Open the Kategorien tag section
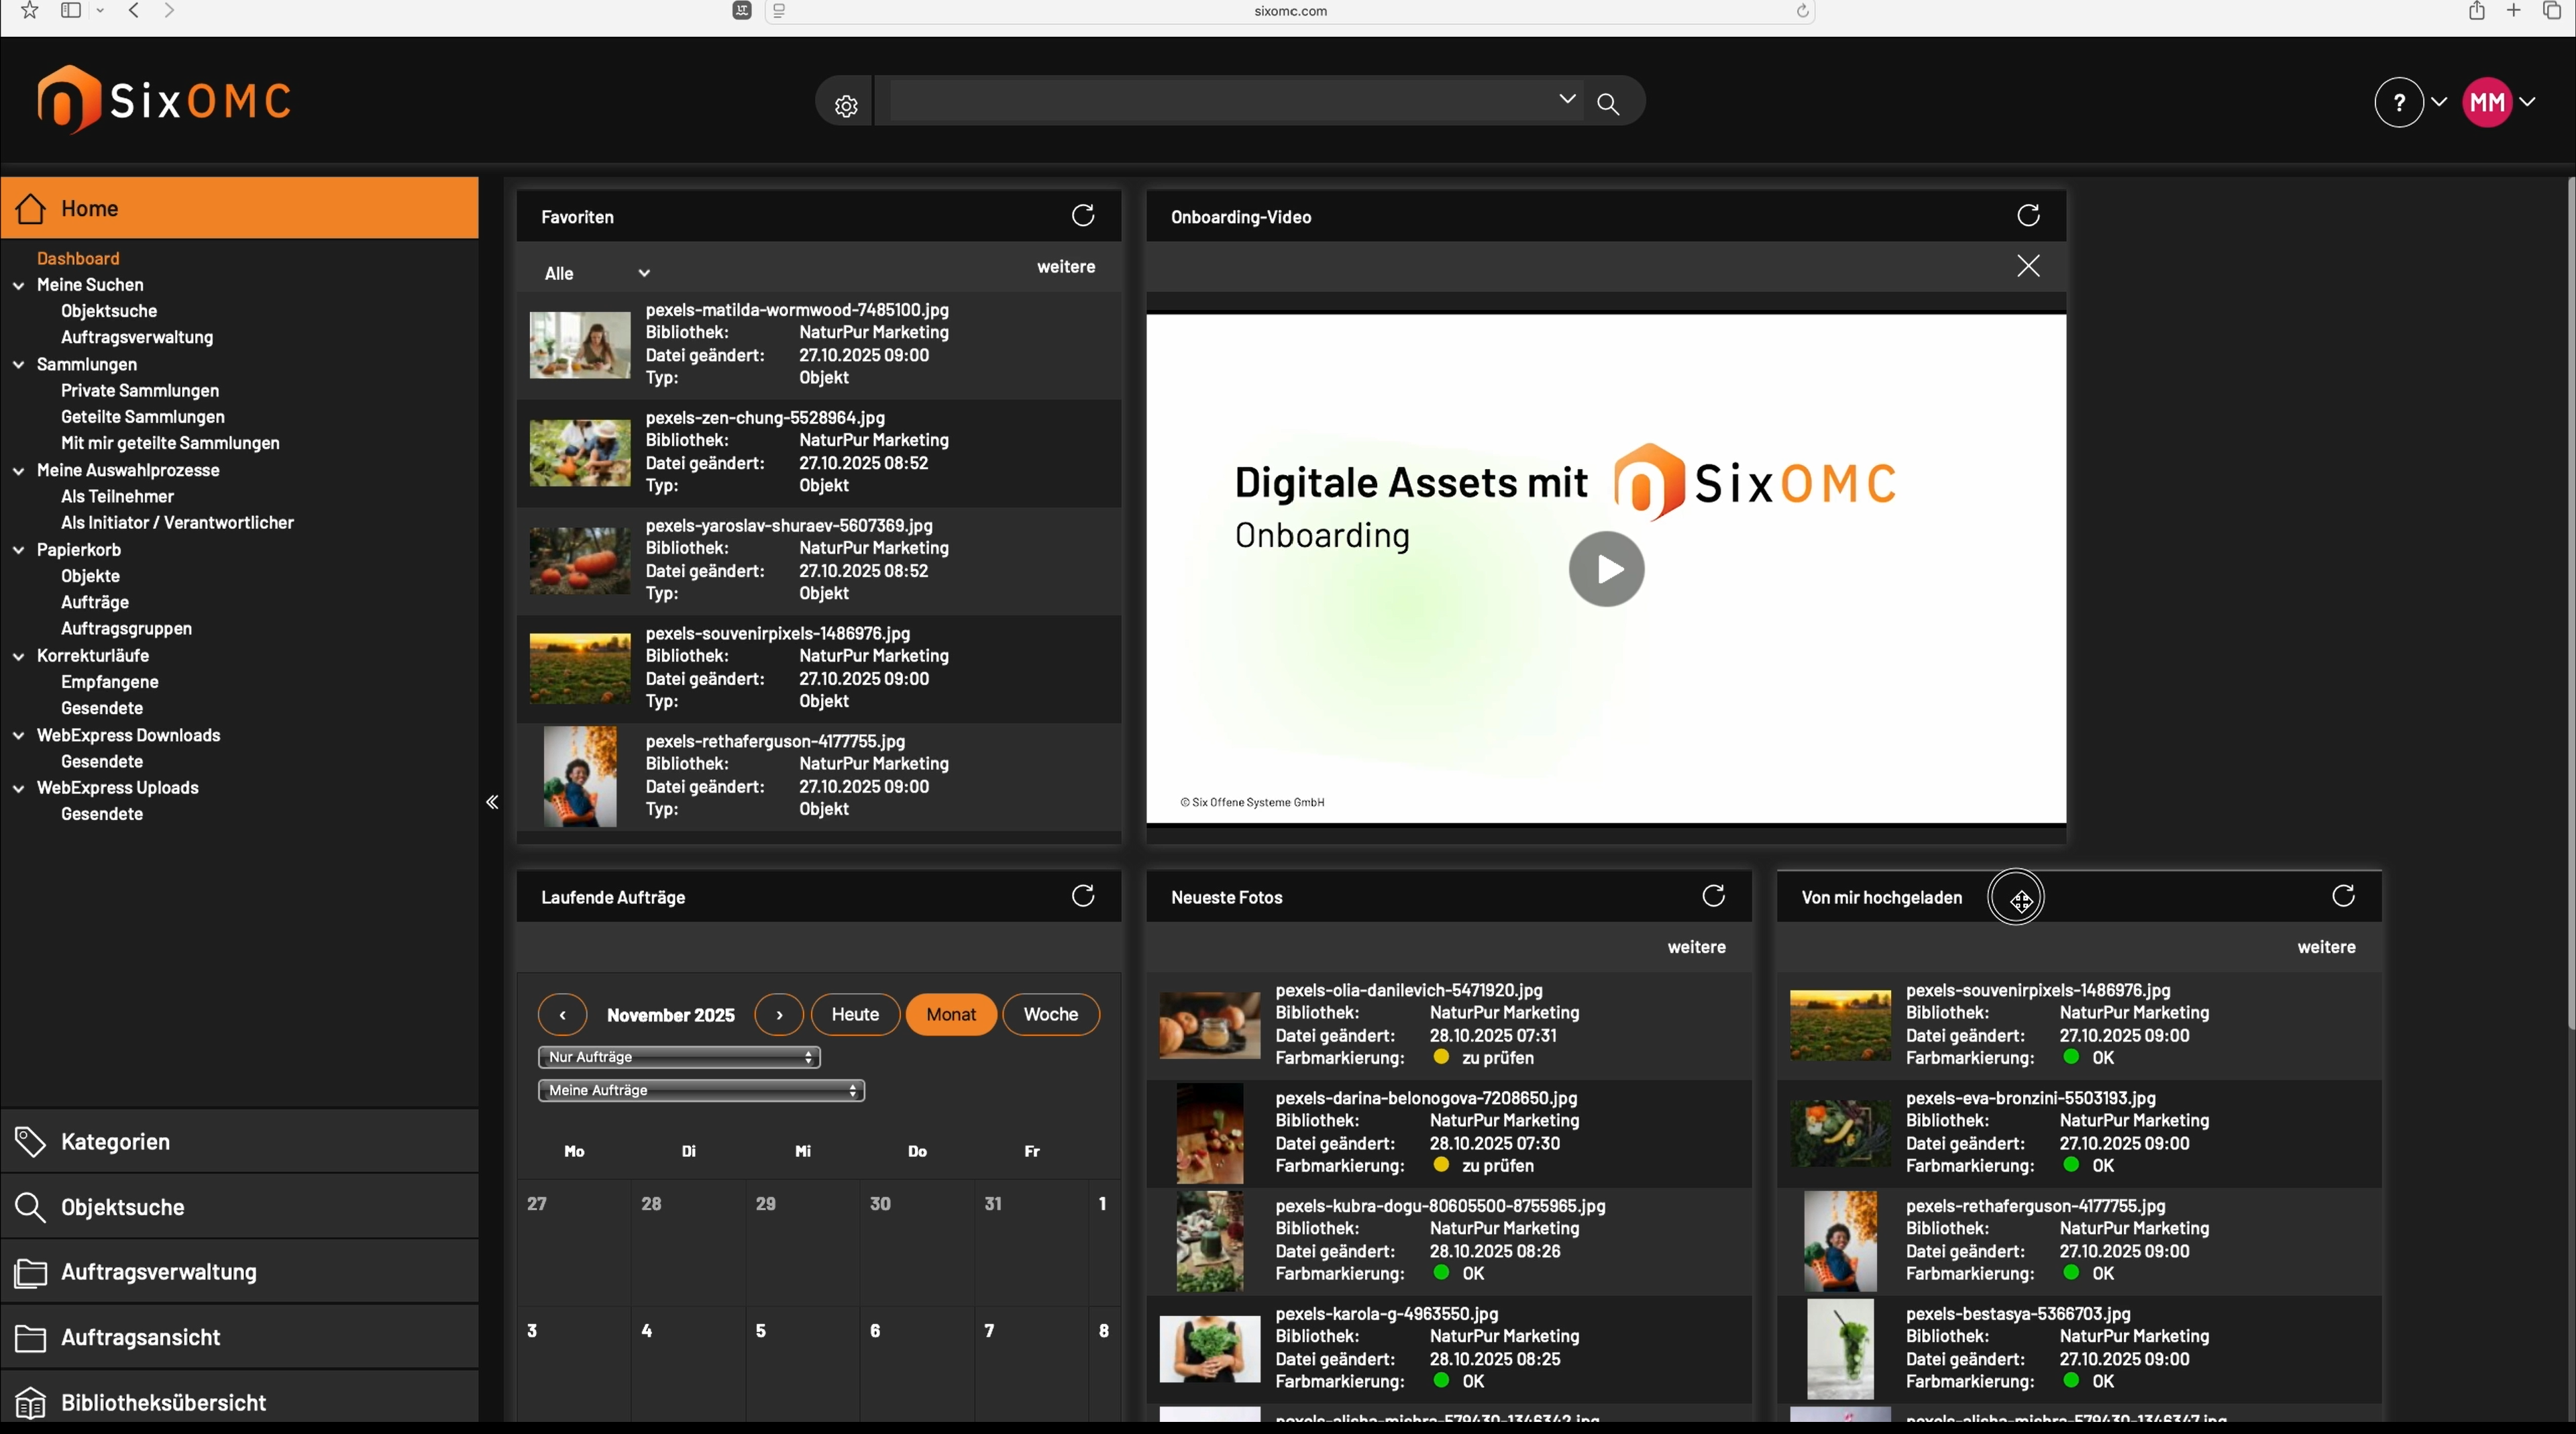This screenshot has height=1434, width=2576. tap(115, 1141)
